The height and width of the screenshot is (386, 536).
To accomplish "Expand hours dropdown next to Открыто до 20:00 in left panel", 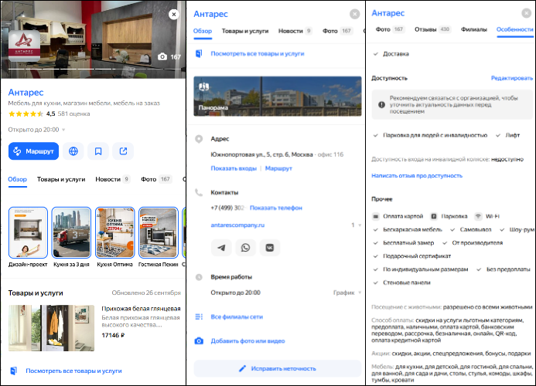I will [x=63, y=130].
